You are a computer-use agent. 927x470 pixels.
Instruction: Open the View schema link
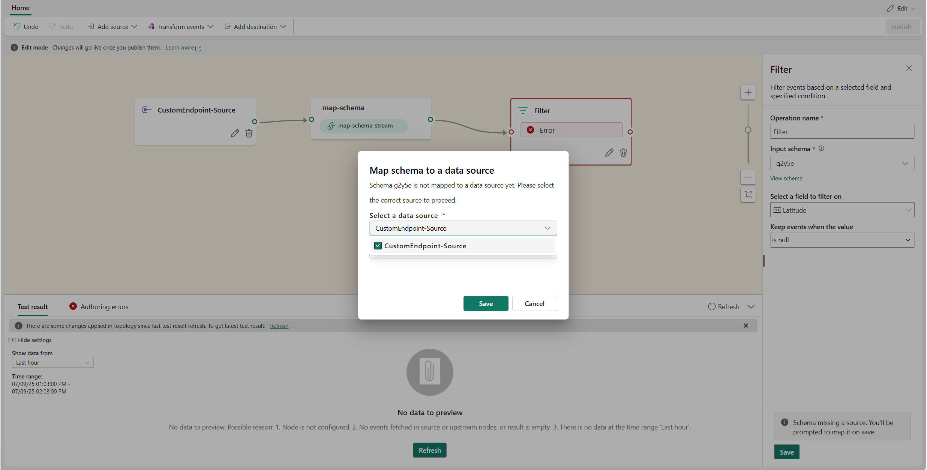pos(786,179)
